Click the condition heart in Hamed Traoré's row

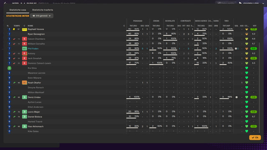[247, 122]
